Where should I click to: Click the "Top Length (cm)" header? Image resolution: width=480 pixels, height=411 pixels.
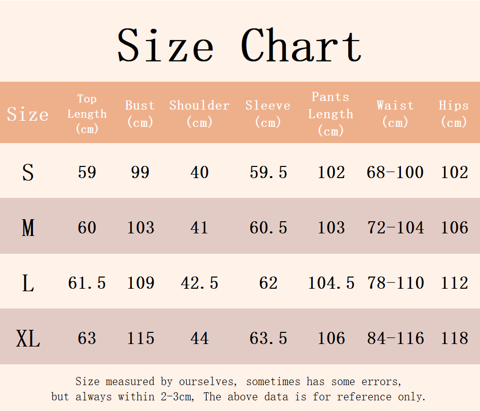[x=87, y=114]
